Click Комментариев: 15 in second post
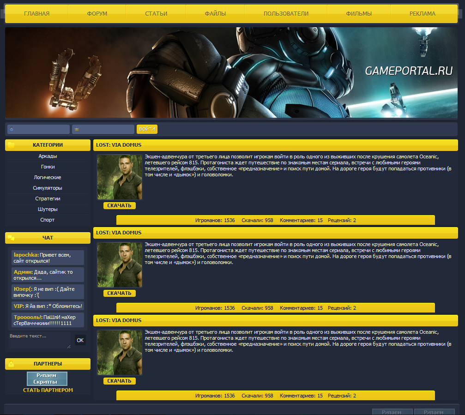Screen dimensions: 465x415 point(301,308)
